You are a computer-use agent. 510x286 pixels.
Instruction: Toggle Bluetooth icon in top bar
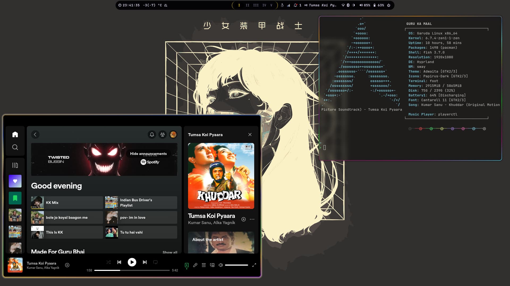[x=348, y=5]
